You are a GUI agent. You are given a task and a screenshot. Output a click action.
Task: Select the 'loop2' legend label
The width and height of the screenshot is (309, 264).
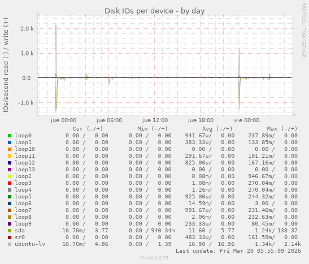coord(23,176)
